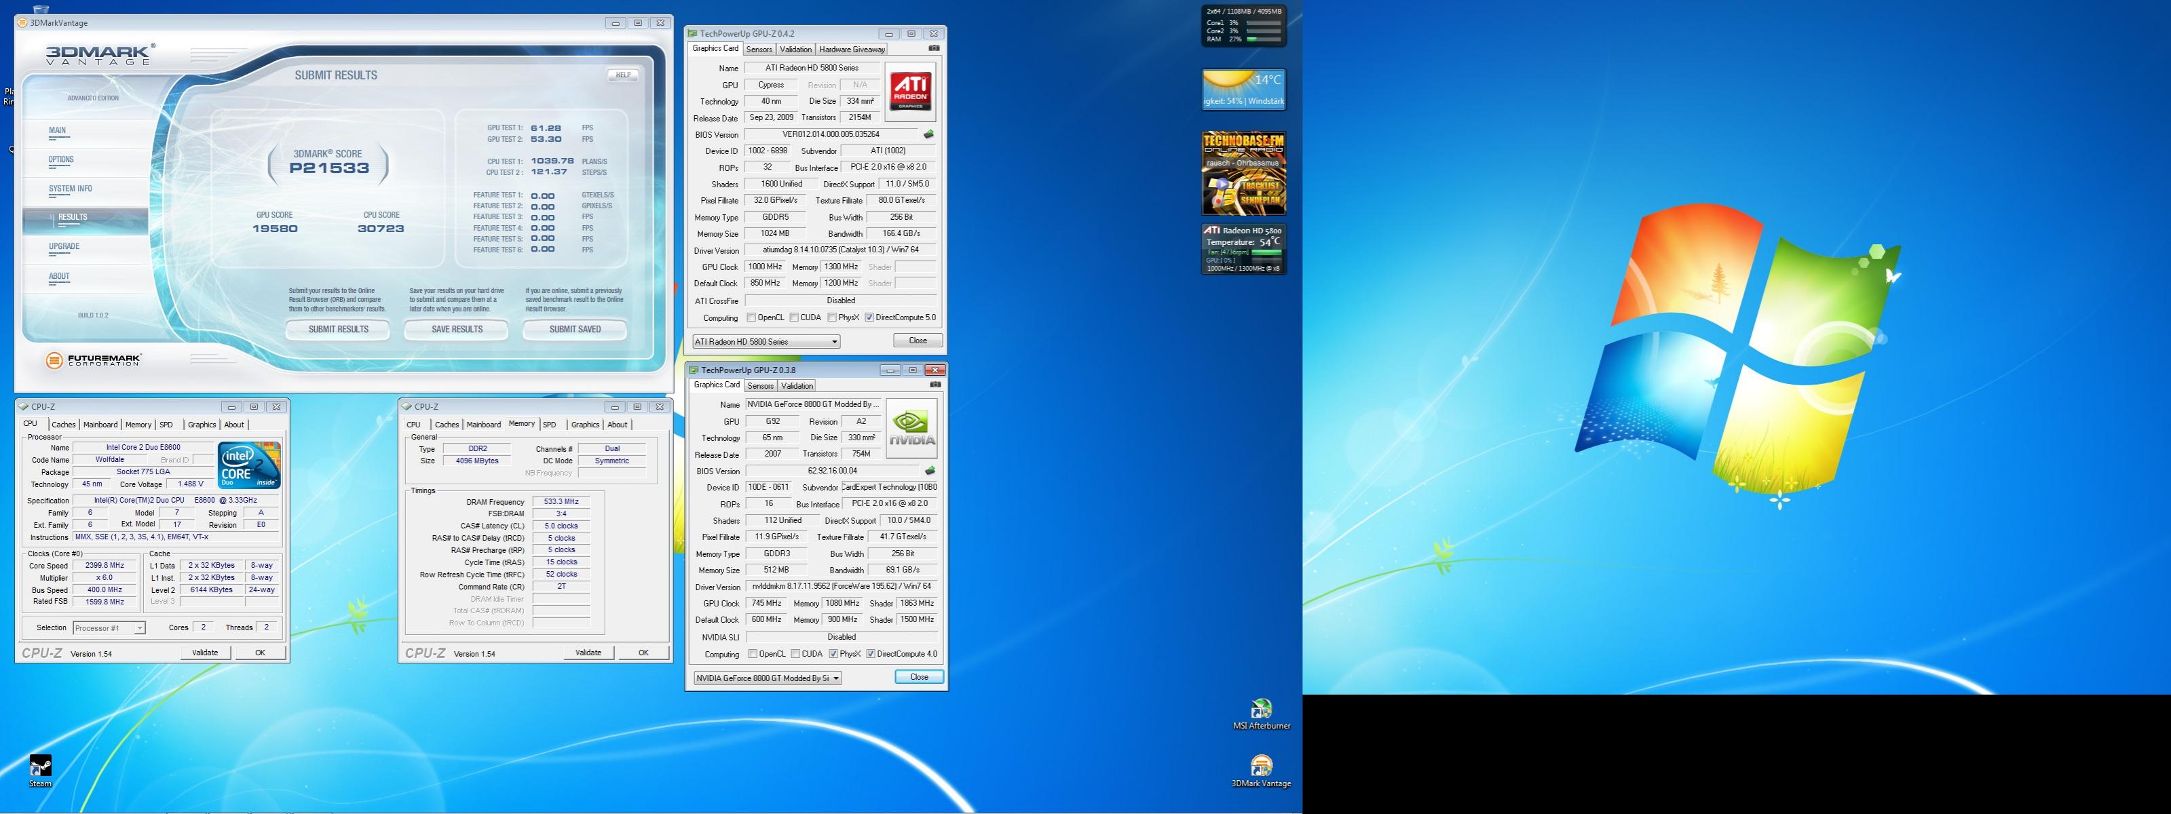This screenshot has width=2171, height=814.
Task: Select MAIN in 3DMark Vantage sidebar
Action: 57,131
